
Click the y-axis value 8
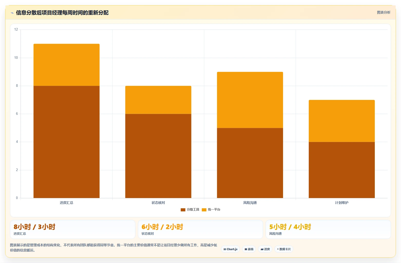pos(17,86)
